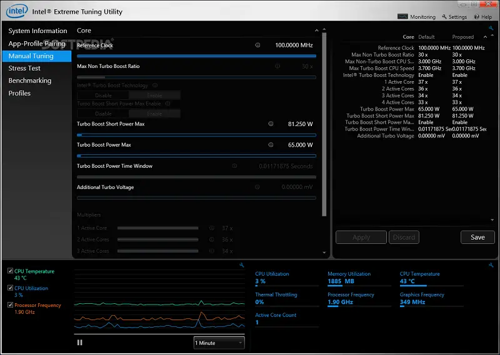Open summary panel wrench icon at top right
The width and height of the screenshot is (500, 355).
pos(491,28)
